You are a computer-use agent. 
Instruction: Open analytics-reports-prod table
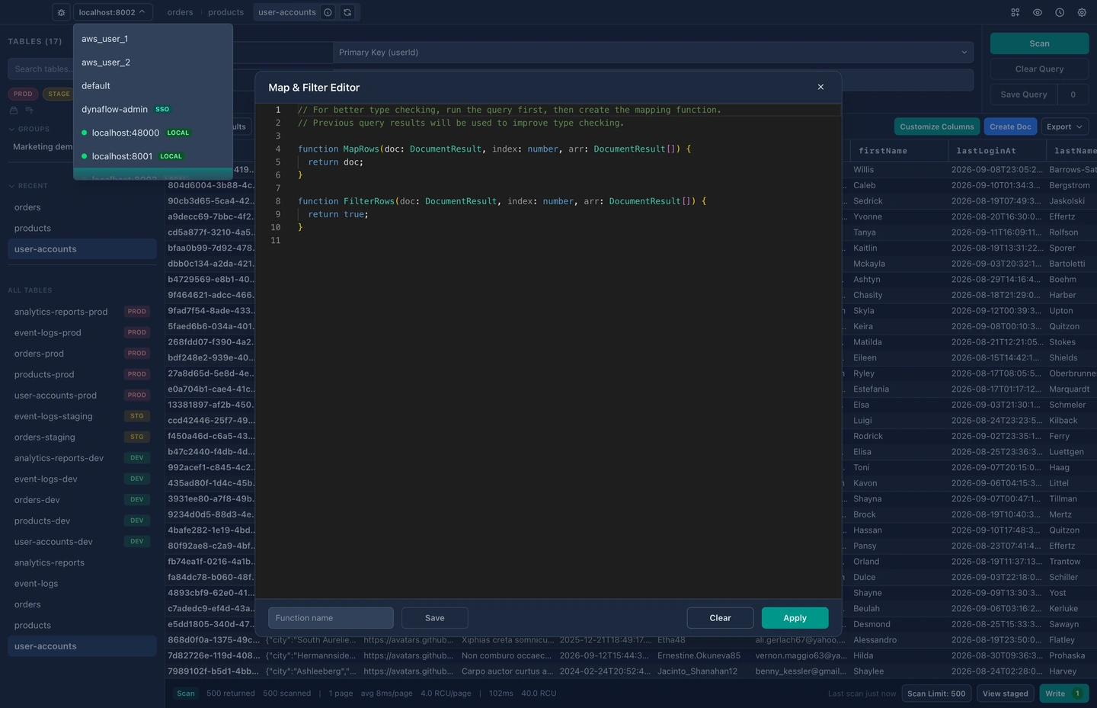coord(82,312)
